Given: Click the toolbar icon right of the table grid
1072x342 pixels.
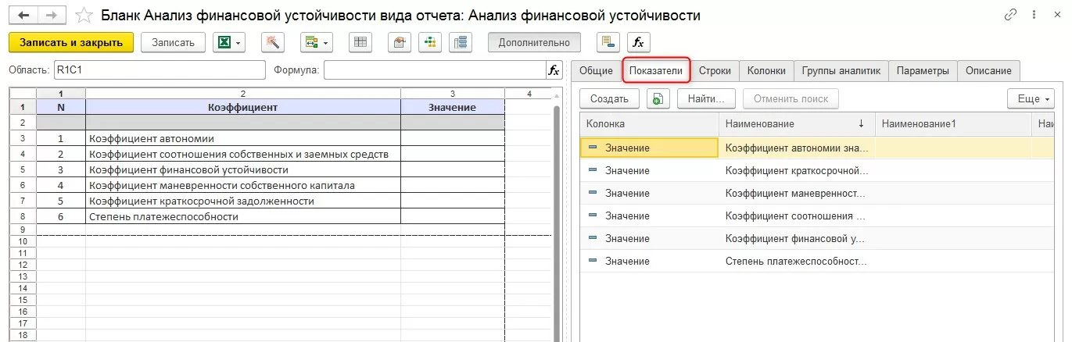Looking at the screenshot, I should click(400, 42).
